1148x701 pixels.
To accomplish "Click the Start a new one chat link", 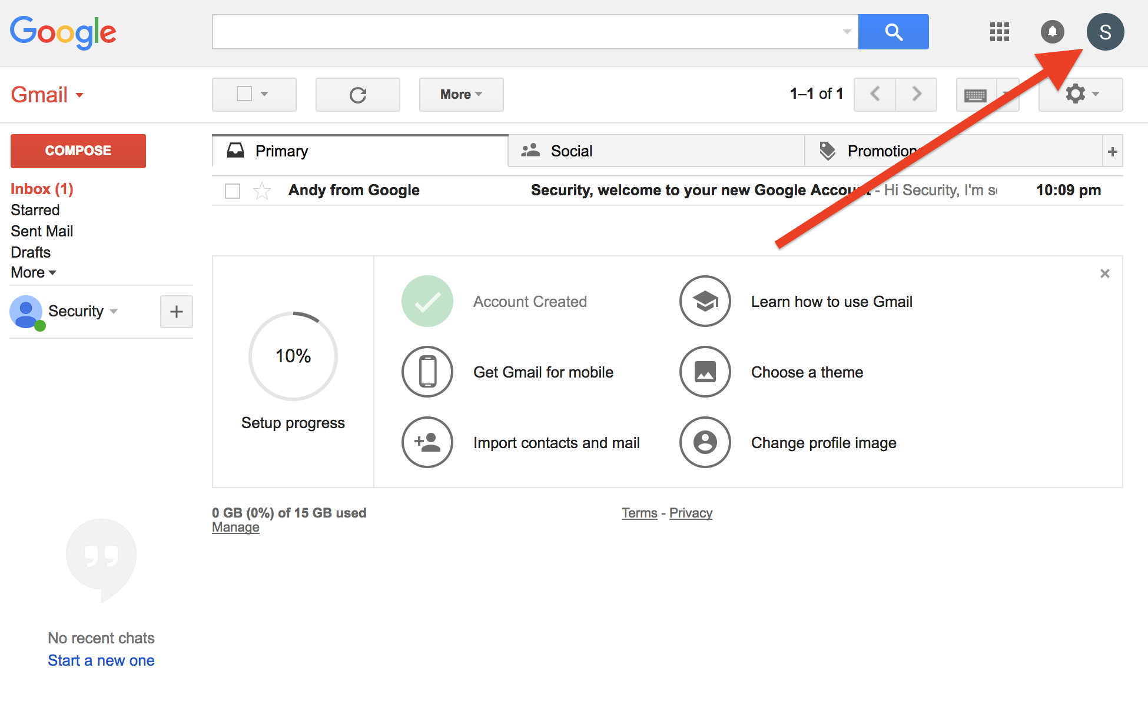I will 101,660.
